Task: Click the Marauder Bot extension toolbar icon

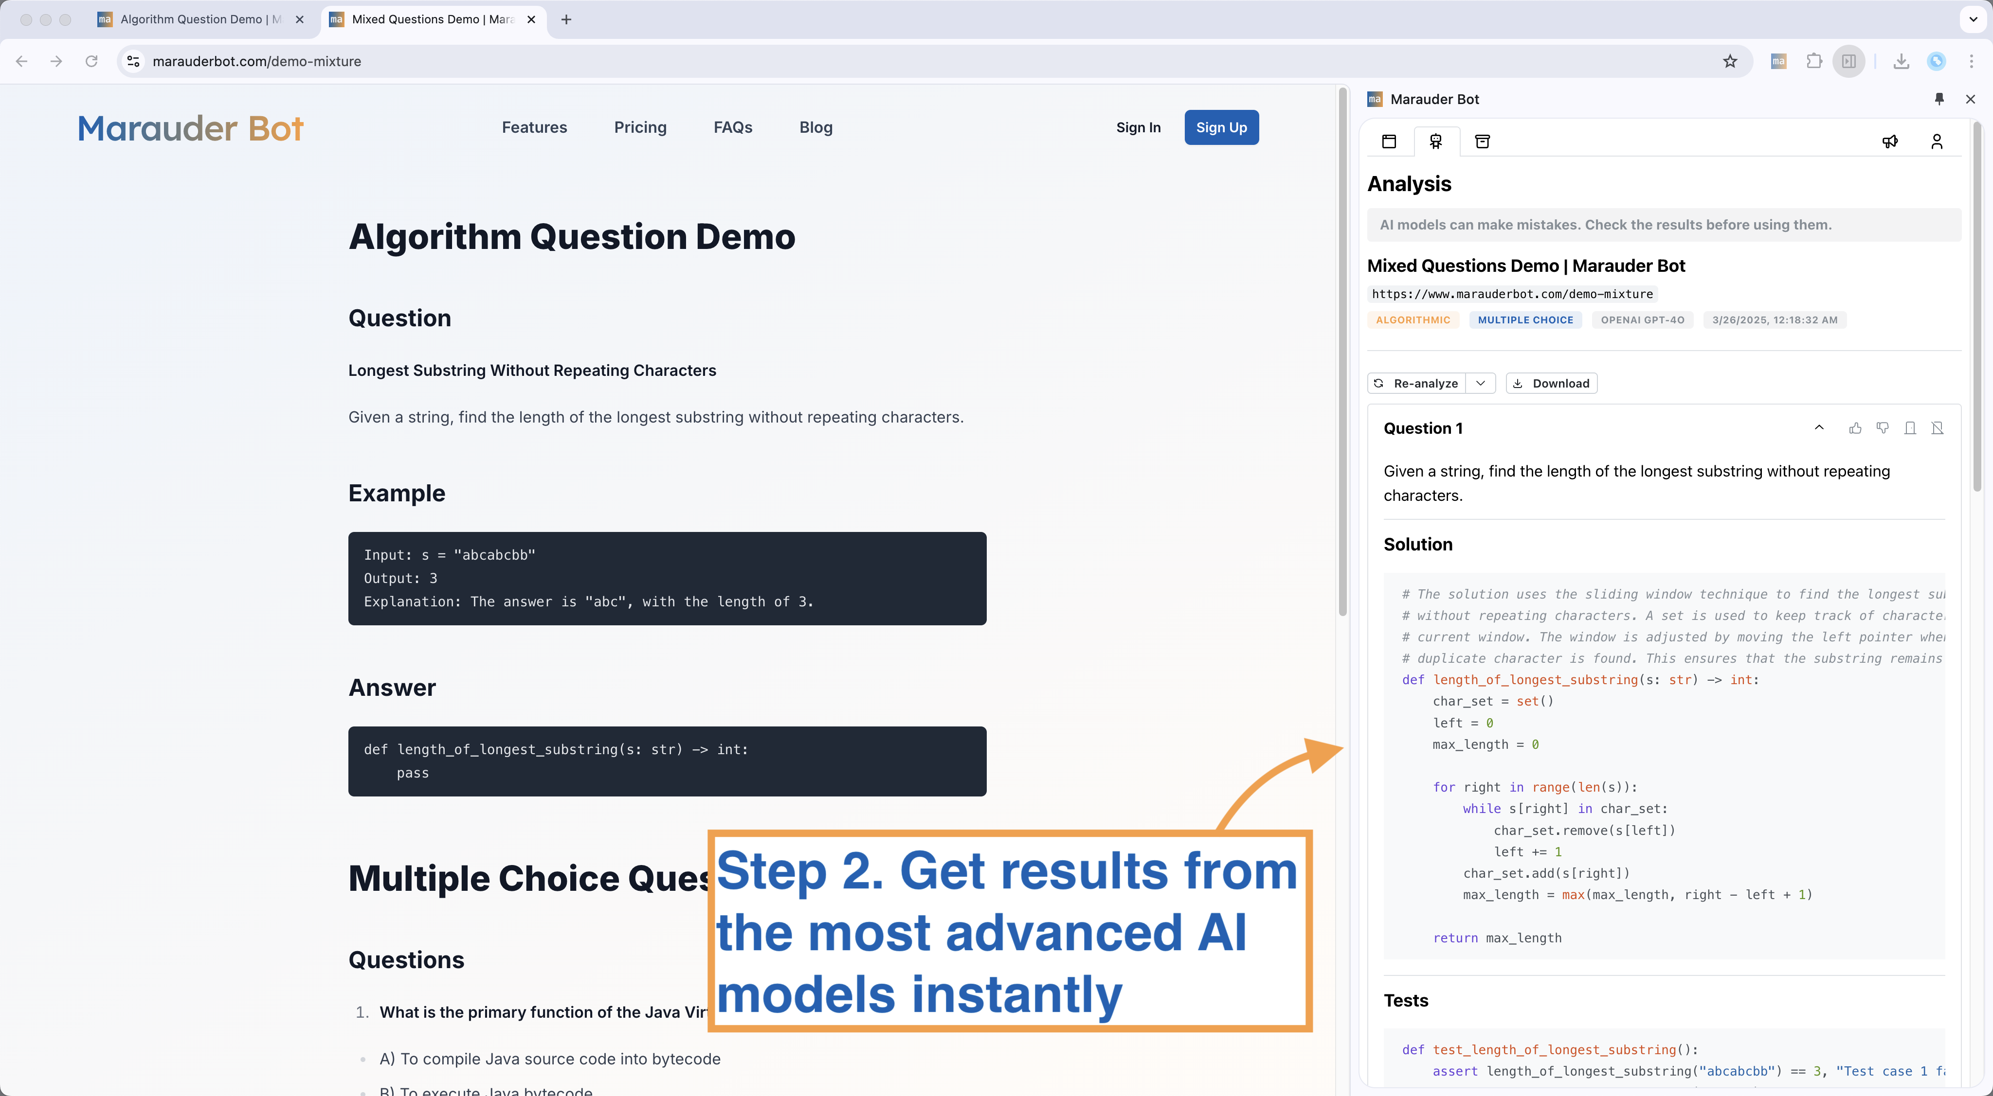Action: point(1778,61)
